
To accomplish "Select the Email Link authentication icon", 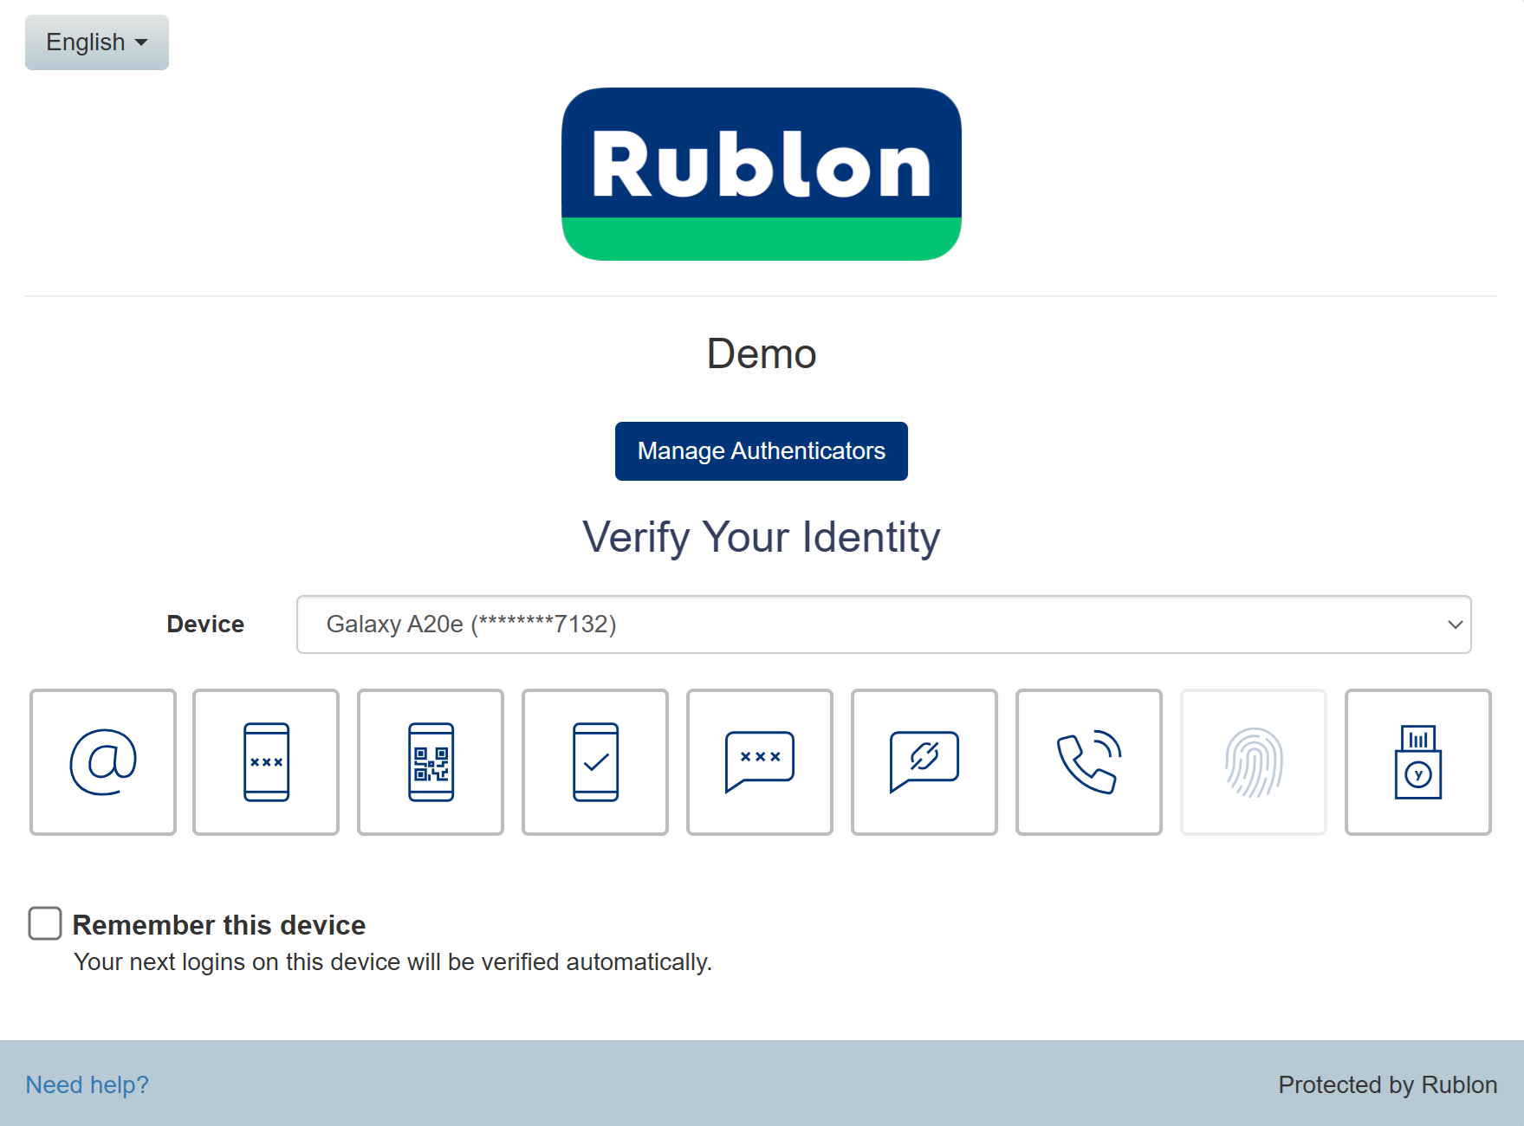I will point(103,762).
